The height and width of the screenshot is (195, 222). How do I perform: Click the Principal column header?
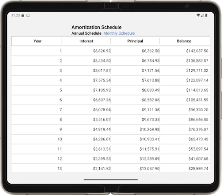coord(135,41)
